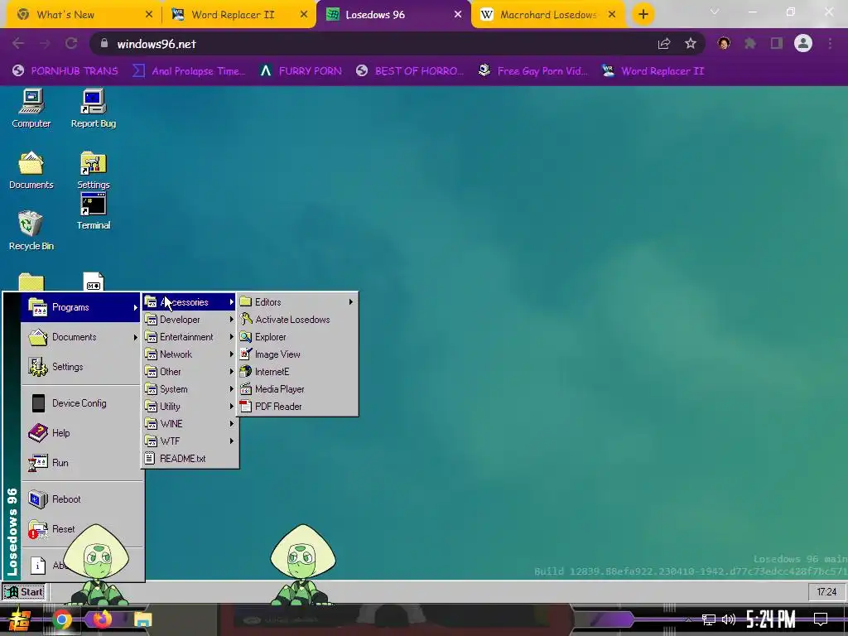Switch to the Macrohard Losedows tab

coord(548,15)
